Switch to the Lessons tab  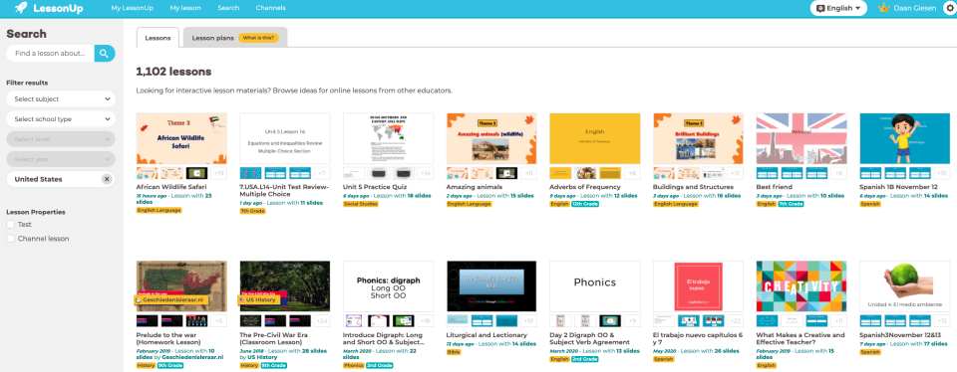(x=158, y=38)
